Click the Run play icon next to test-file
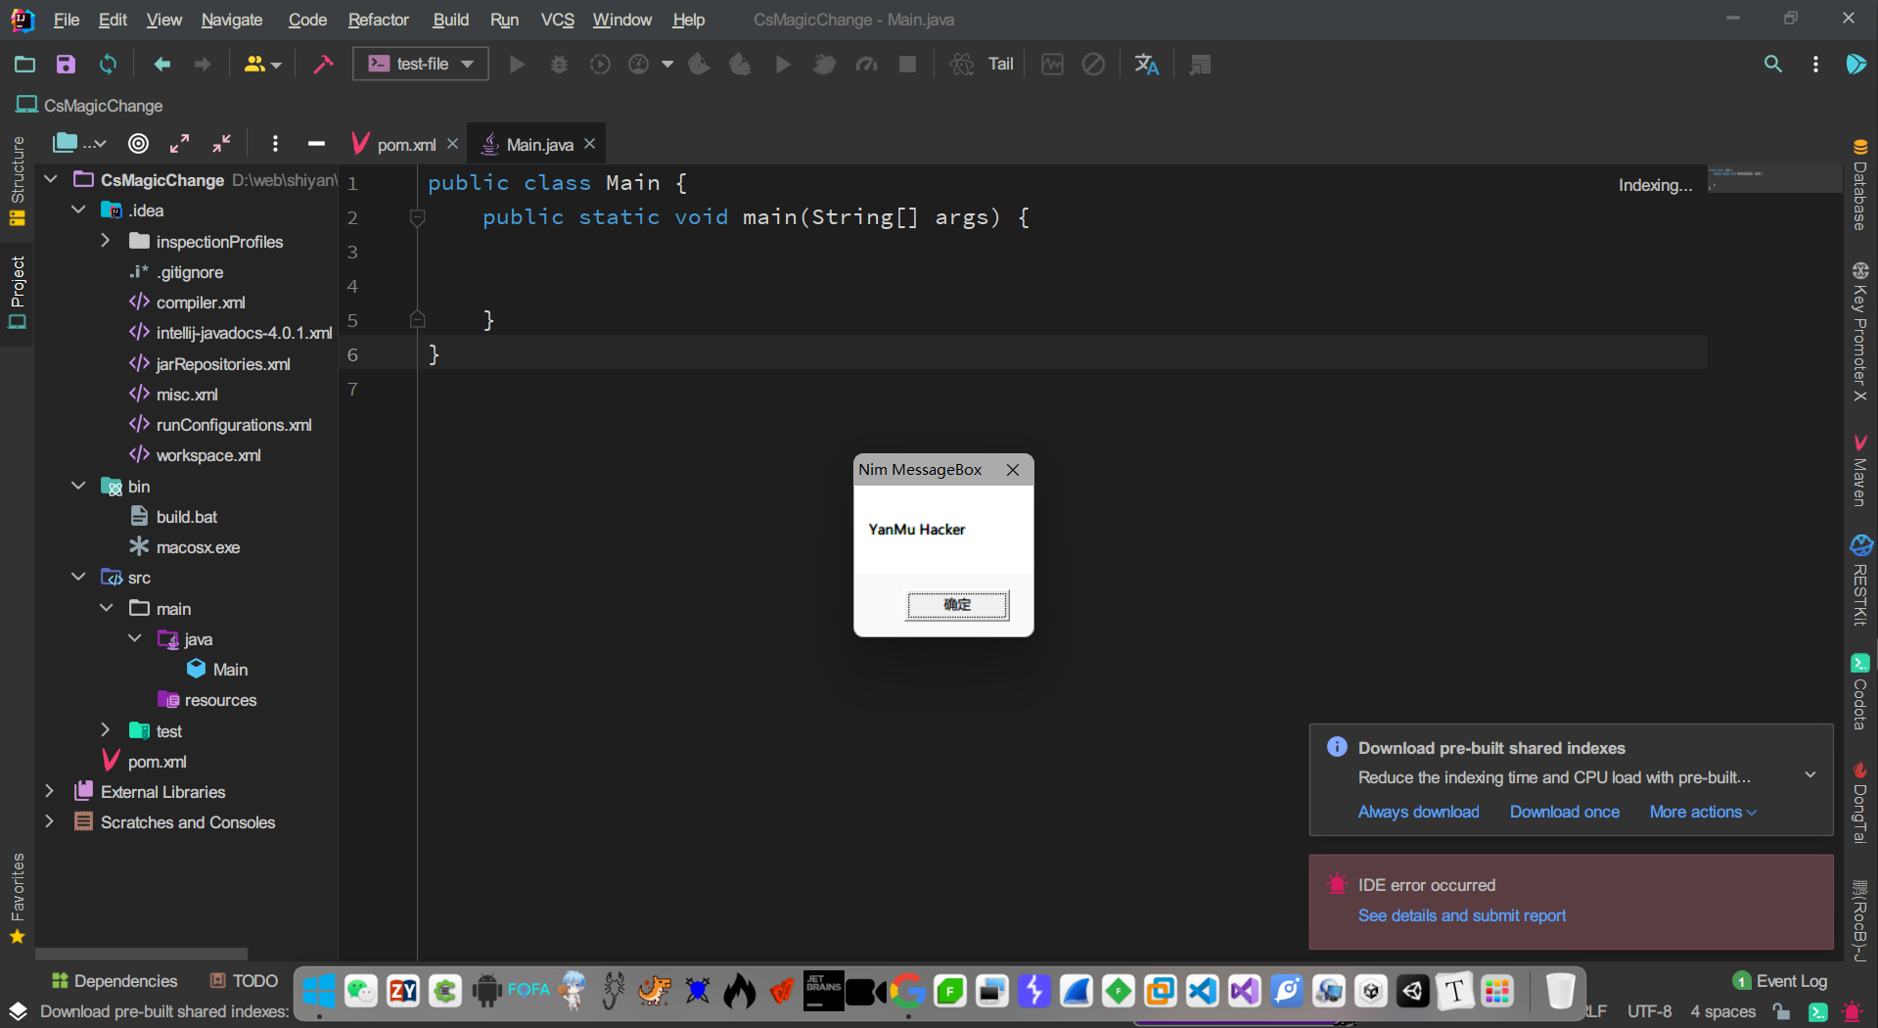Image resolution: width=1878 pixels, height=1028 pixels. (517, 65)
